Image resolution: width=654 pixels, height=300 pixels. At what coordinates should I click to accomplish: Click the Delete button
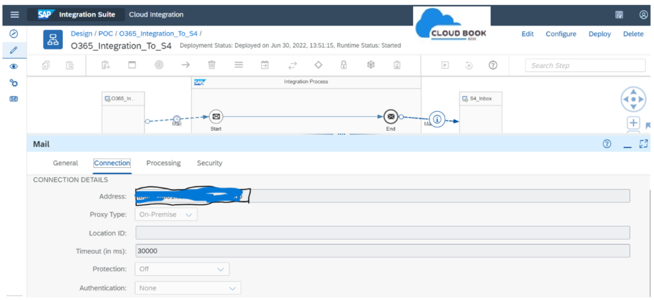click(633, 34)
